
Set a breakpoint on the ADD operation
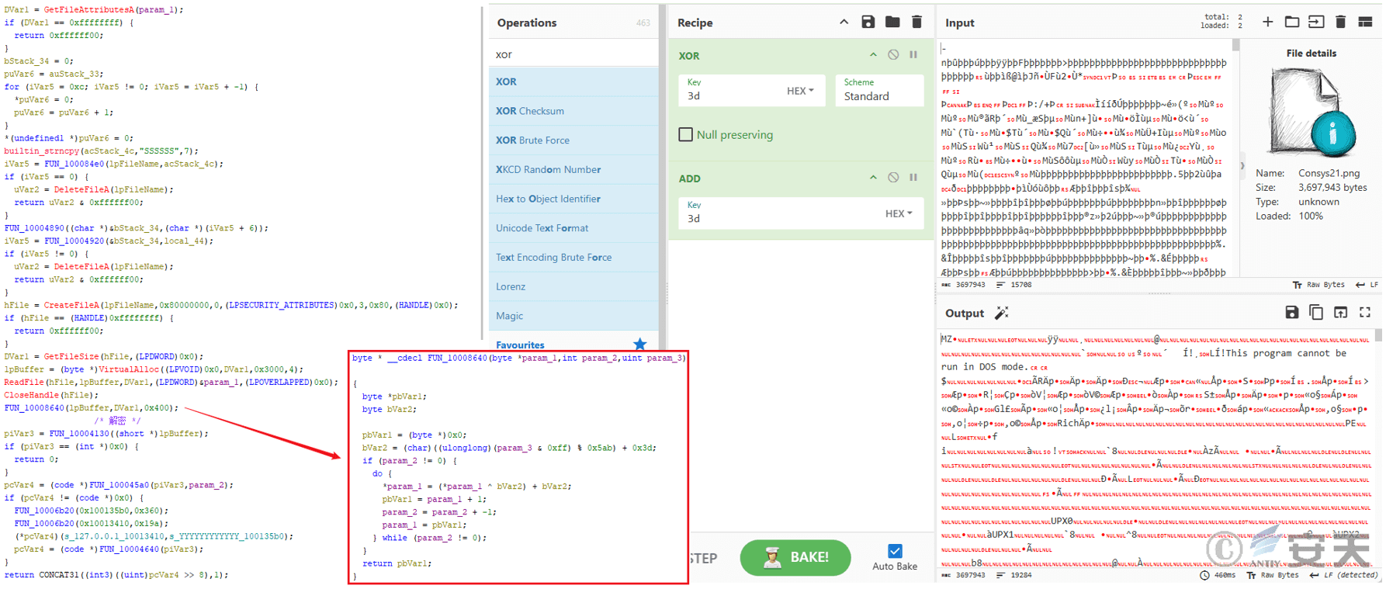tap(913, 178)
